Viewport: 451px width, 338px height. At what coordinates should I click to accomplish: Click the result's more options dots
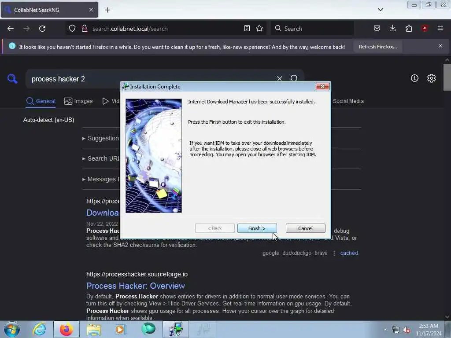click(334, 253)
